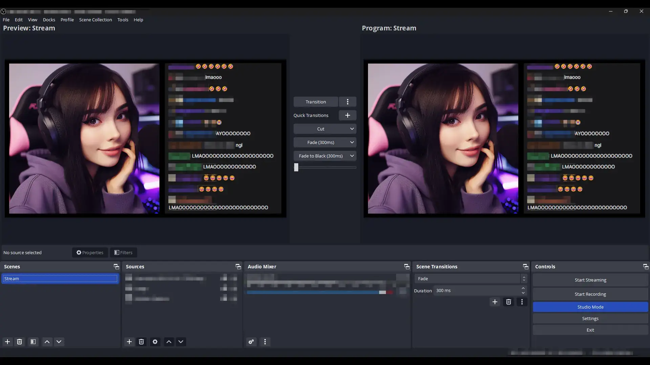Click the Studio Mode button
650x365 pixels.
590,307
